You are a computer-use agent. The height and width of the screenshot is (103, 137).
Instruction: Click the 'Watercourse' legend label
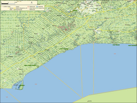[x=32, y=10]
